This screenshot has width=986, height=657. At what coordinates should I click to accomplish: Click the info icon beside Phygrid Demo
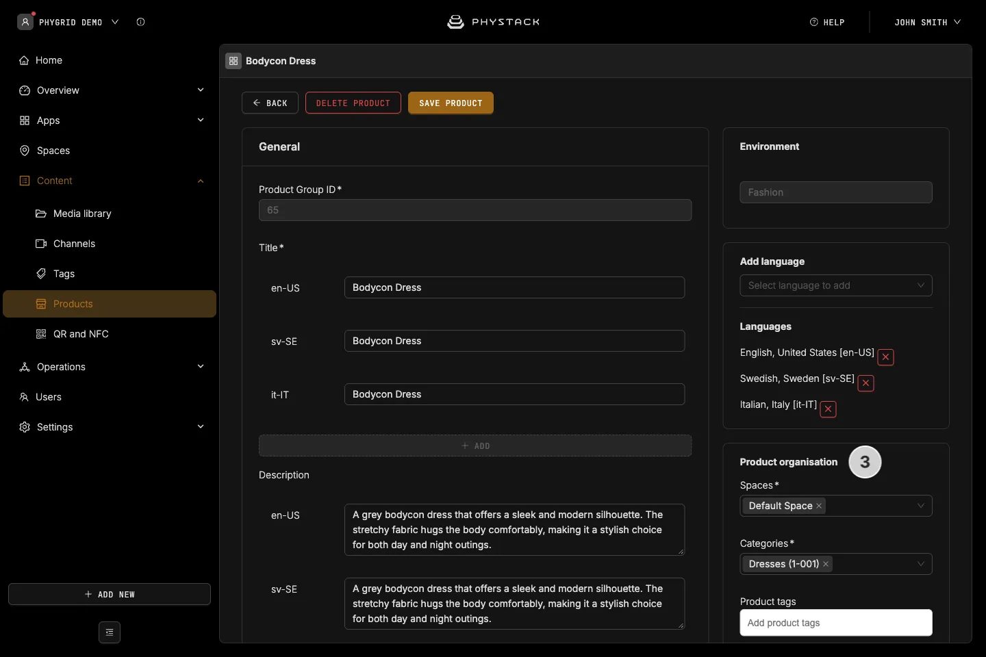coord(140,22)
